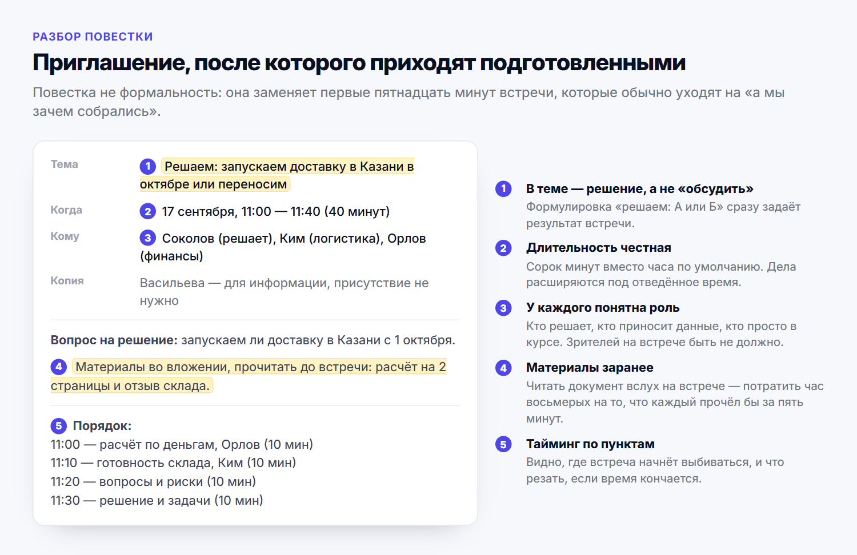Click legend badge 2 beside Длительность честная
Screen dimensions: 857x555
pos(503,248)
